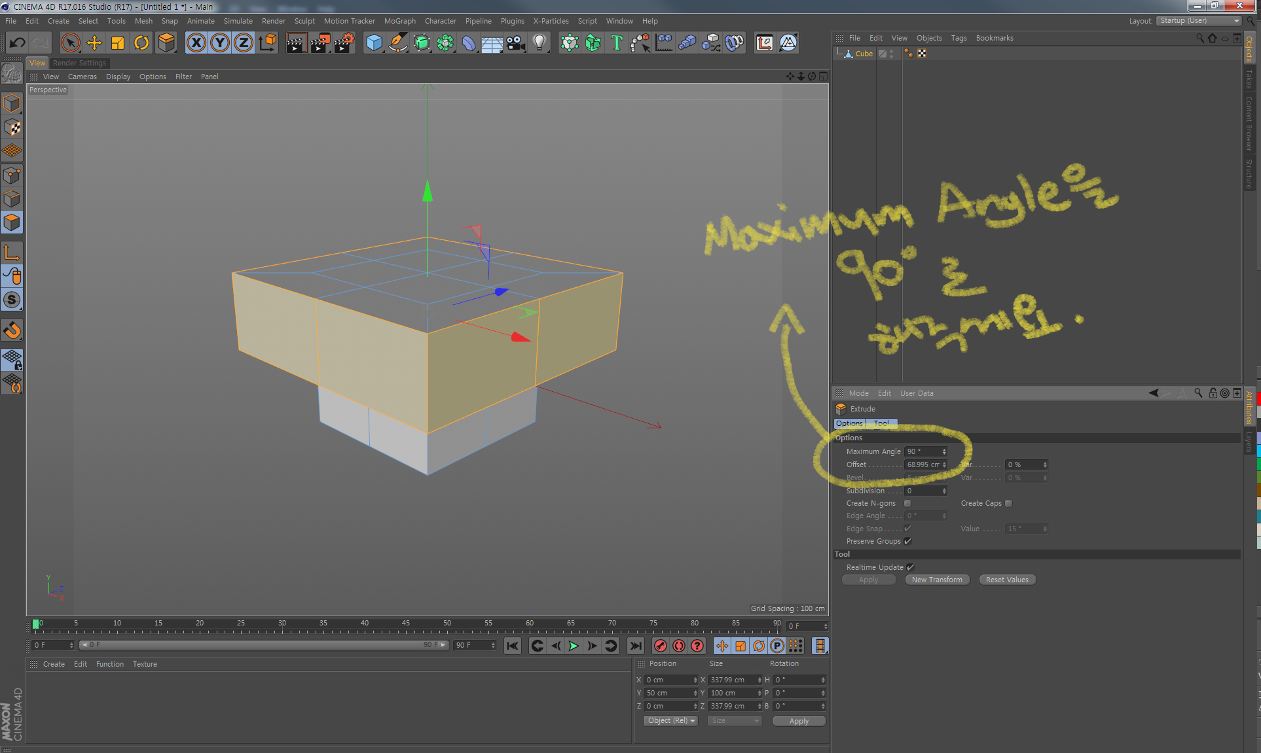Viewport: 1261px width, 753px height.
Task: Select the Rotate tool
Action: tap(141, 43)
